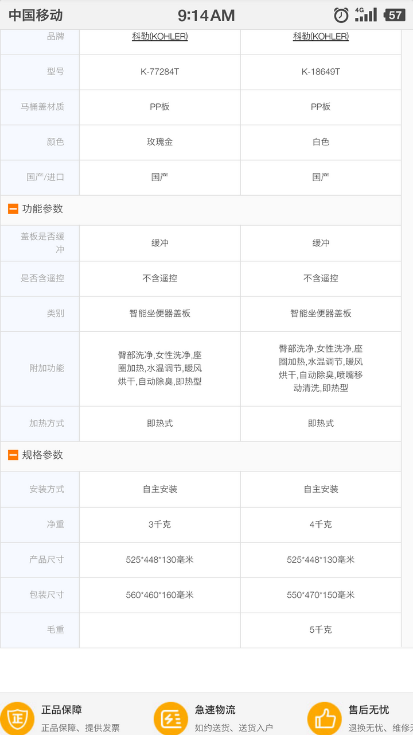
Task: Tap the 盖板是否缓冲 row label
Action: [42, 243]
